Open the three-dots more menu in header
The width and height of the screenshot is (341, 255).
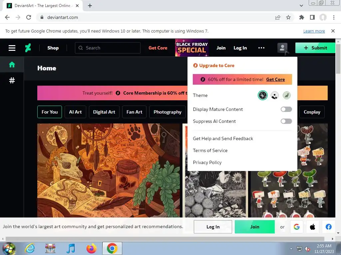261,48
